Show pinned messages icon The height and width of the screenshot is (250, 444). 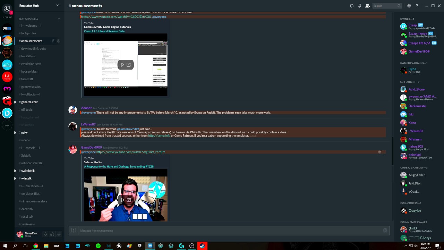tap(360, 6)
